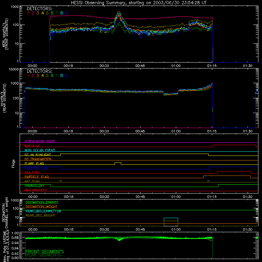Image resolution: width=262 pixels, height=262 pixels.
Task: Click 'REAR SEGMENTS' label in livetime panel
Action: pos(43,255)
